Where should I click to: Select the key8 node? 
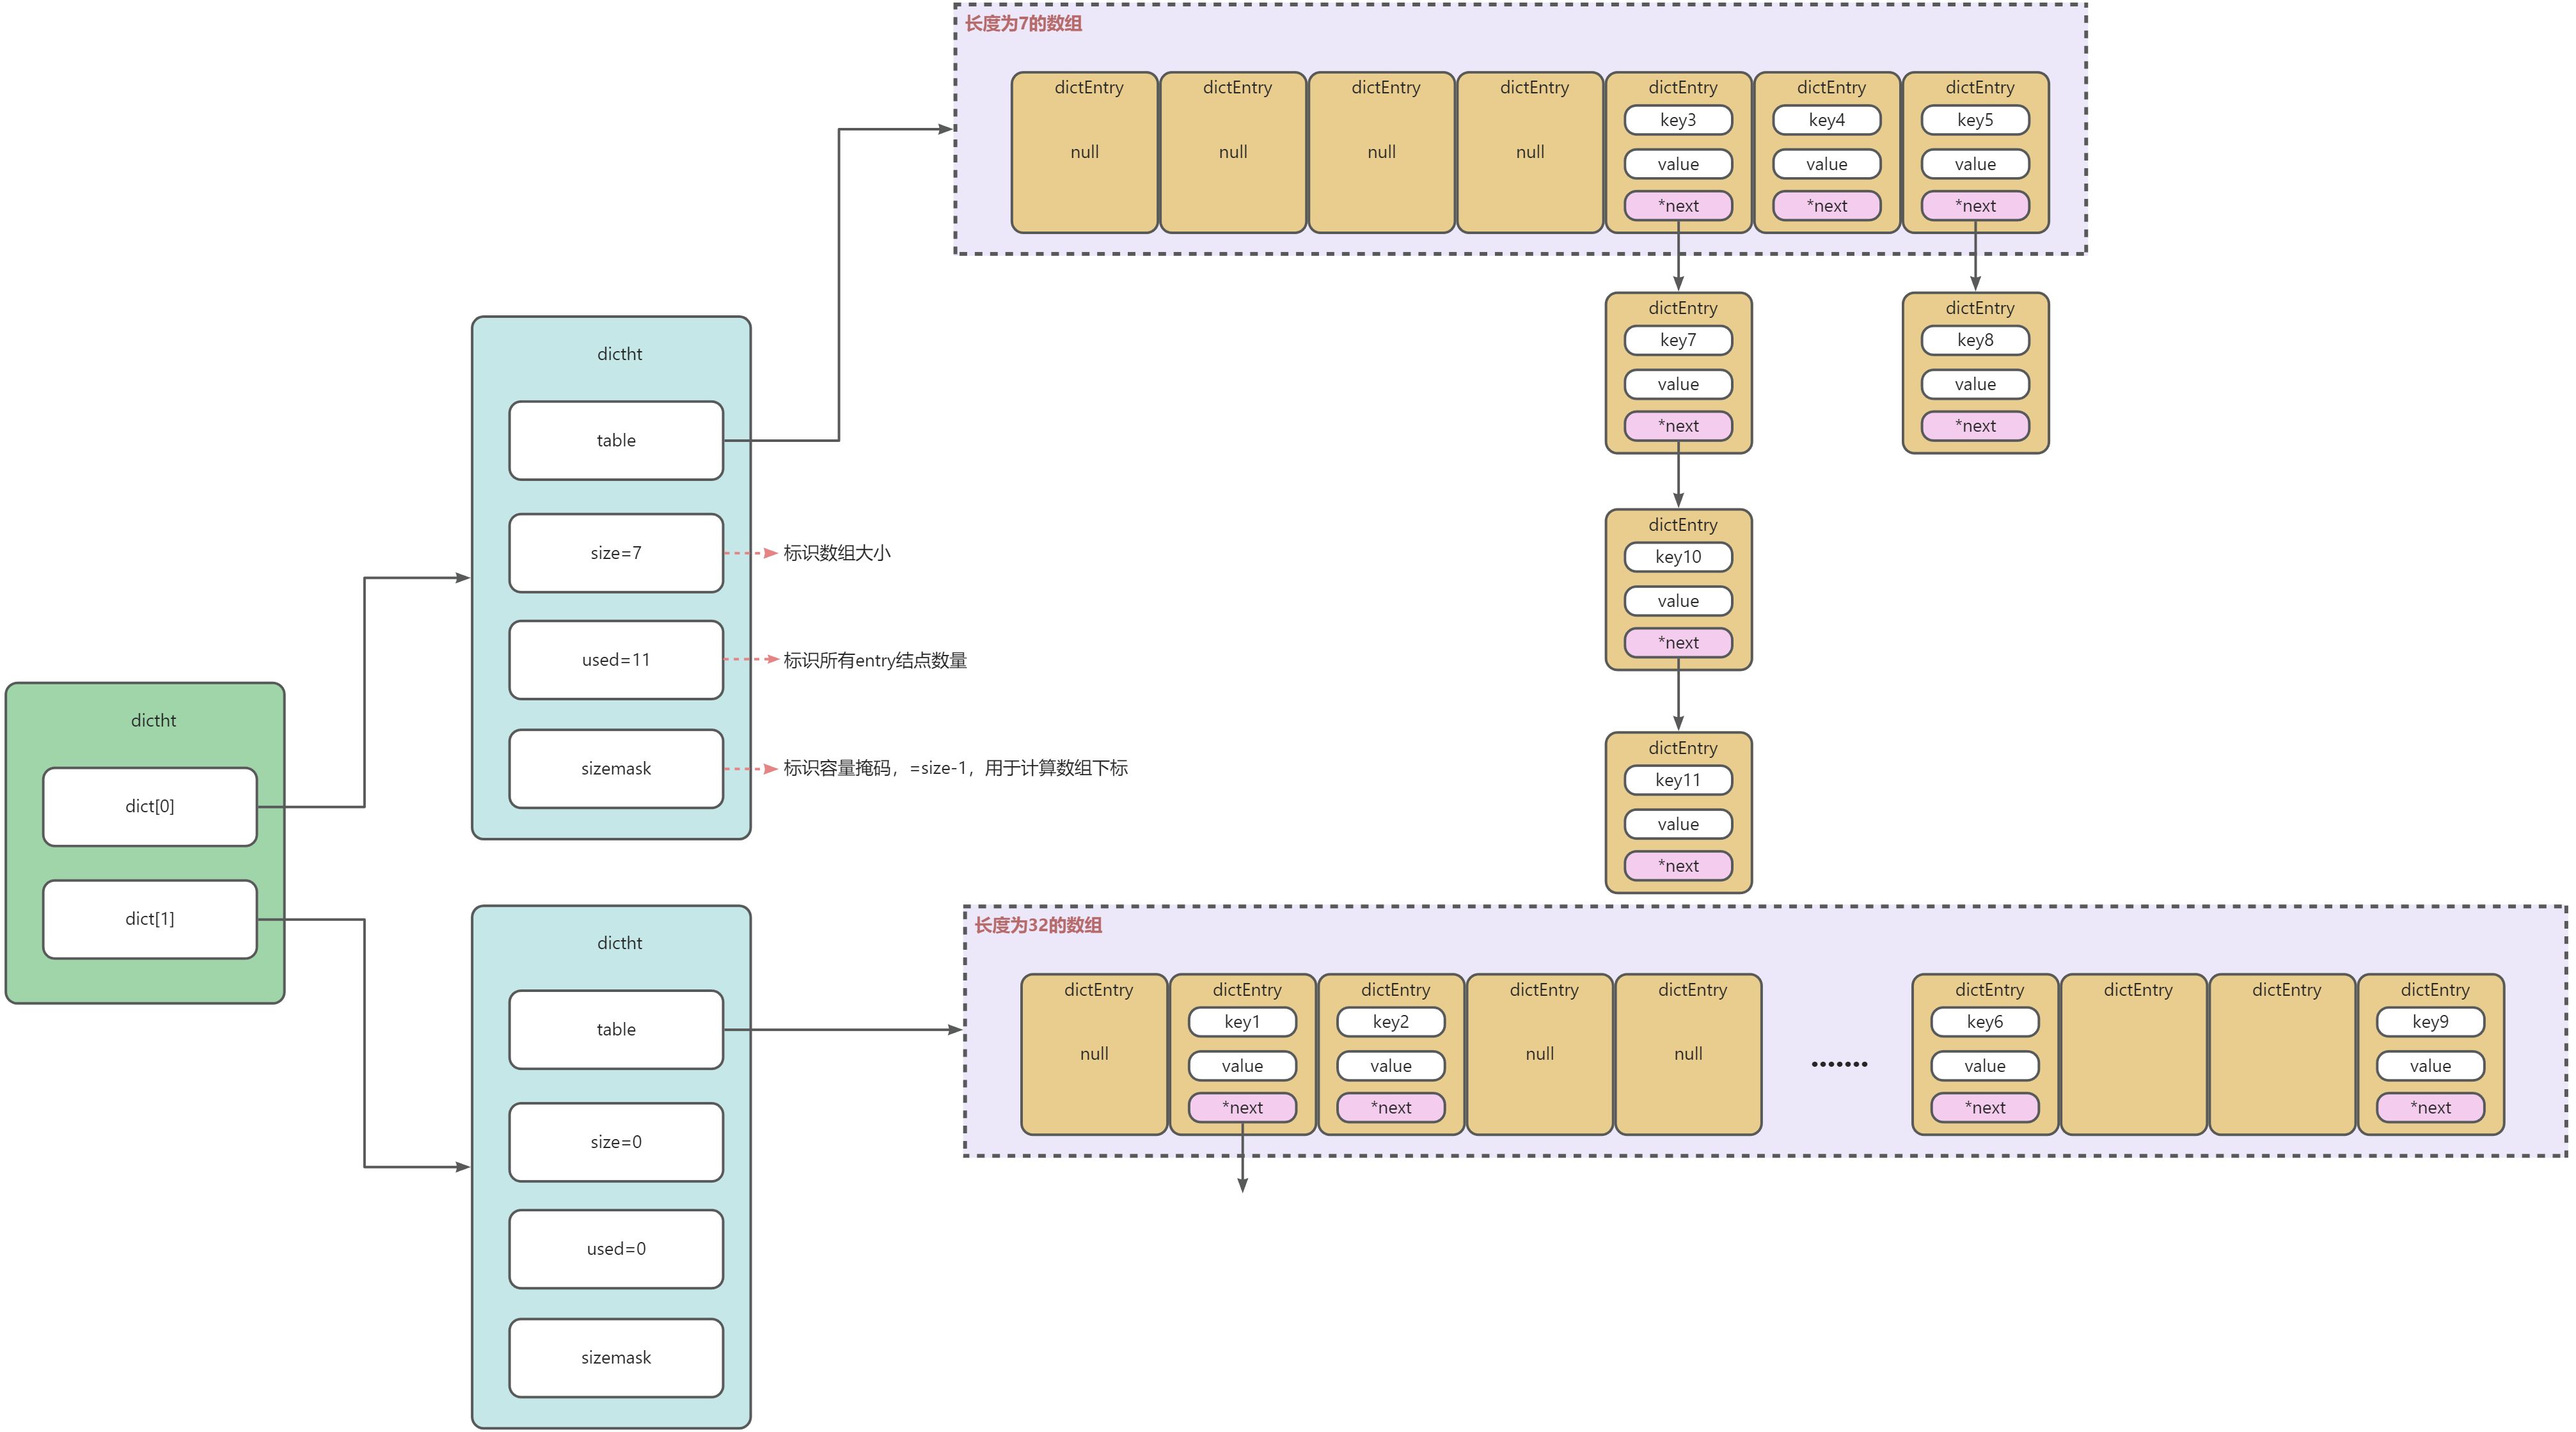coord(1975,340)
